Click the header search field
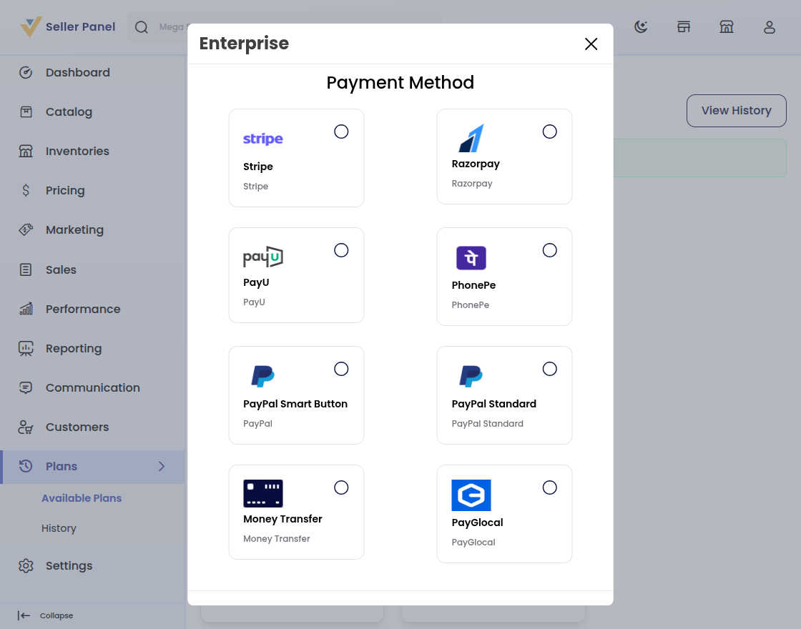Screen dimensions: 801x629 pos(285,27)
